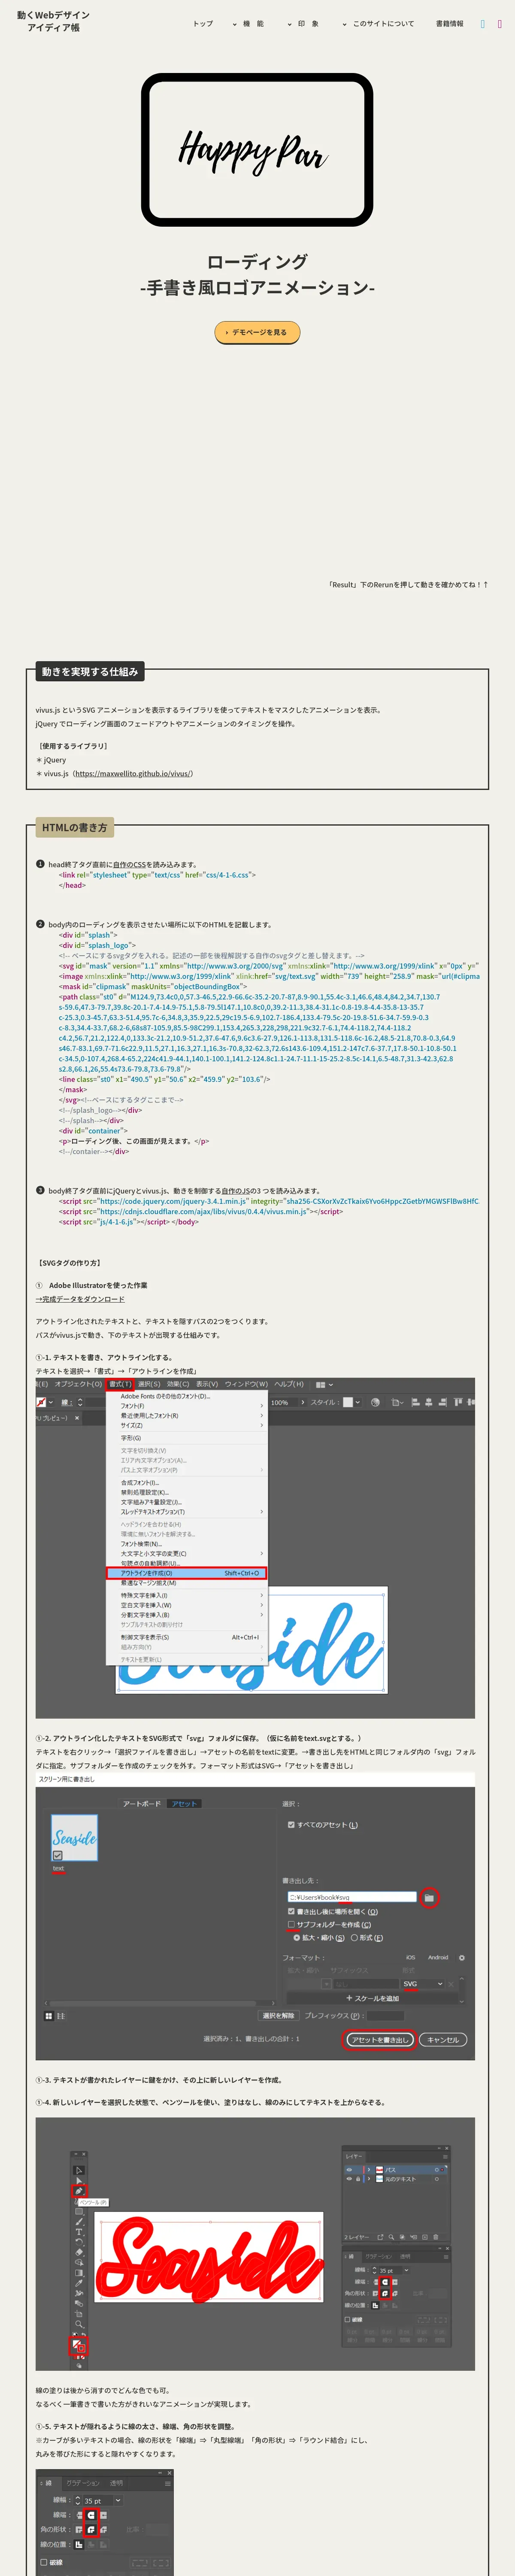515x2576 pixels.
Task: Go to the トップ navigation item
Action: (203, 24)
